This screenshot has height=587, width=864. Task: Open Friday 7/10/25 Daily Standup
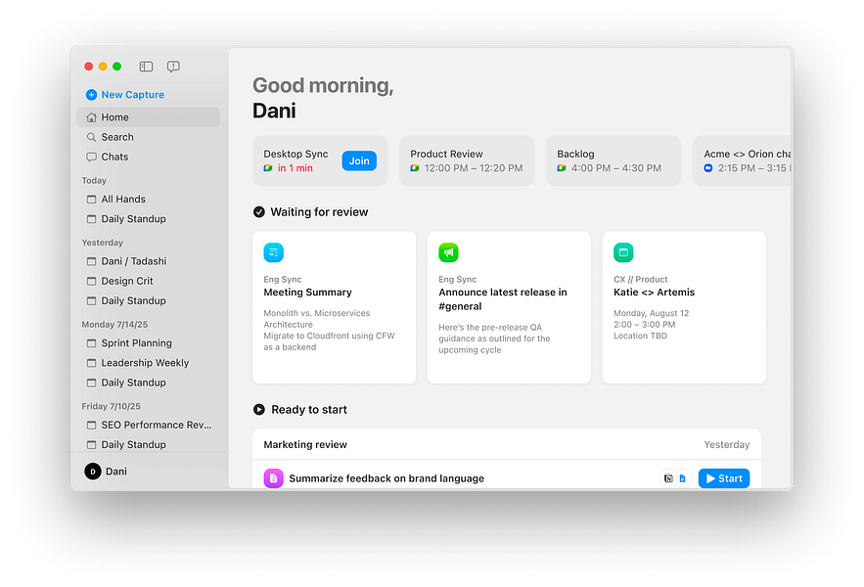[x=148, y=444]
